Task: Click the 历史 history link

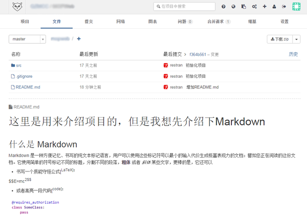Action: point(293,54)
